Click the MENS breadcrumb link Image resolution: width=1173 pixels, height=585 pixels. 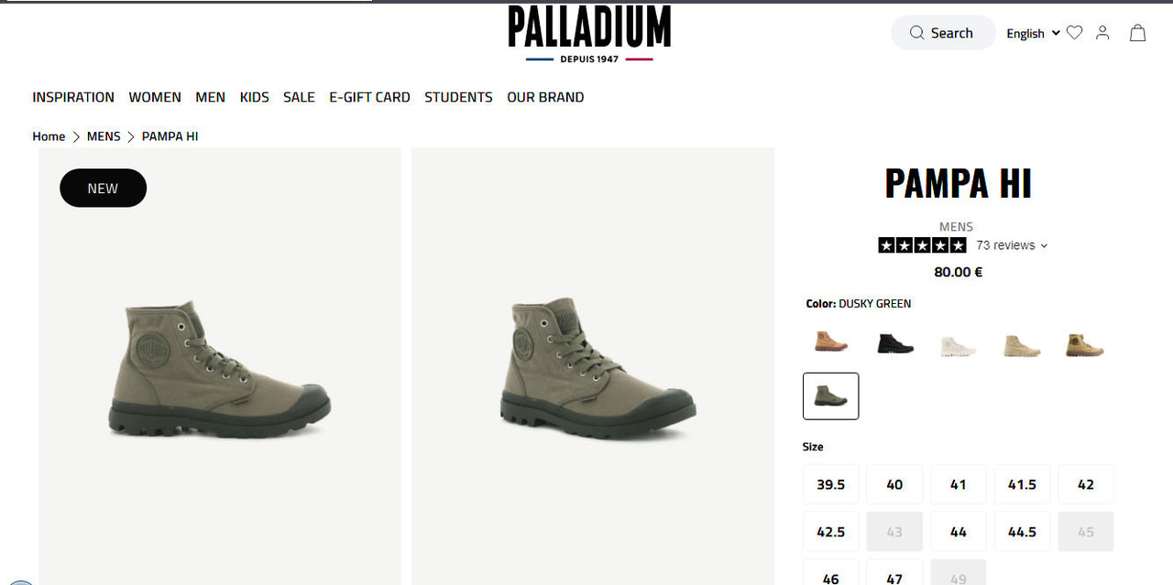[x=104, y=136]
